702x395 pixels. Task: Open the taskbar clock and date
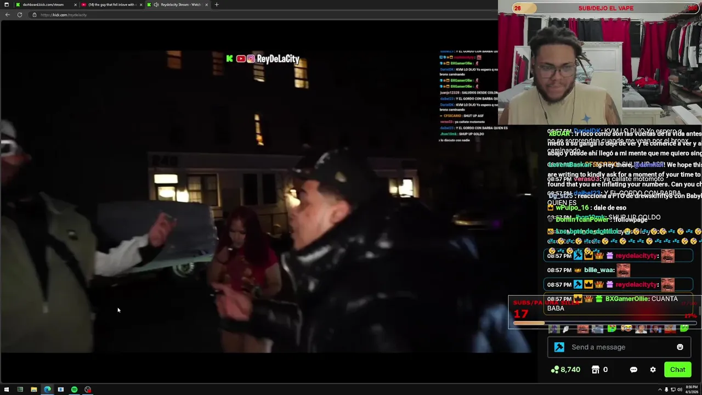[x=691, y=390]
